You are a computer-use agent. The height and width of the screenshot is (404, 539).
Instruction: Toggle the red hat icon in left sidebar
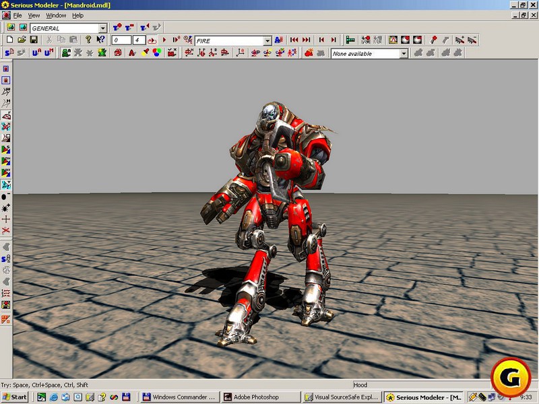(6, 115)
